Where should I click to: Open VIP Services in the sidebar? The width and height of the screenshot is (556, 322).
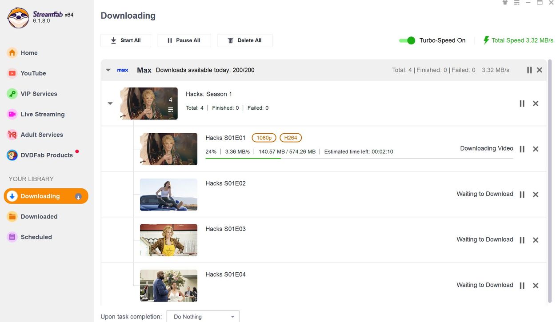pyautogui.click(x=39, y=94)
